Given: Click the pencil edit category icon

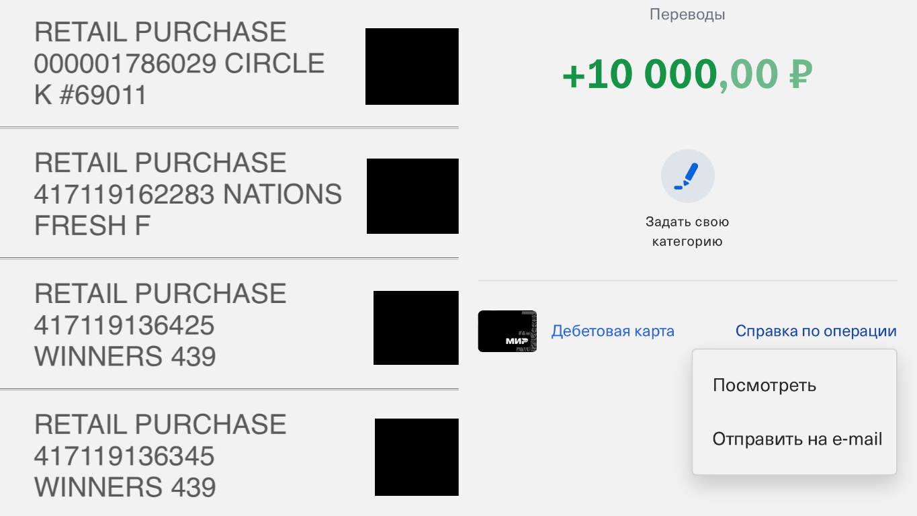Looking at the screenshot, I should 687,176.
